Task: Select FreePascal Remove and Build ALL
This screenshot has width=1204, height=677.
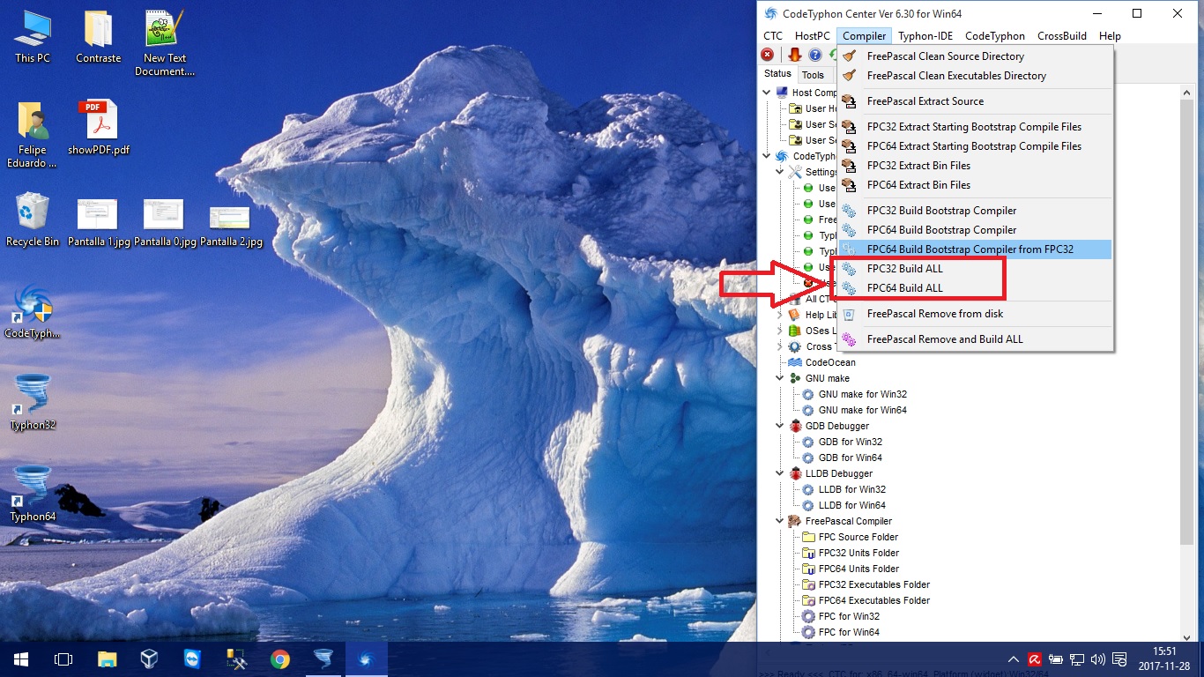Action: coord(975,339)
